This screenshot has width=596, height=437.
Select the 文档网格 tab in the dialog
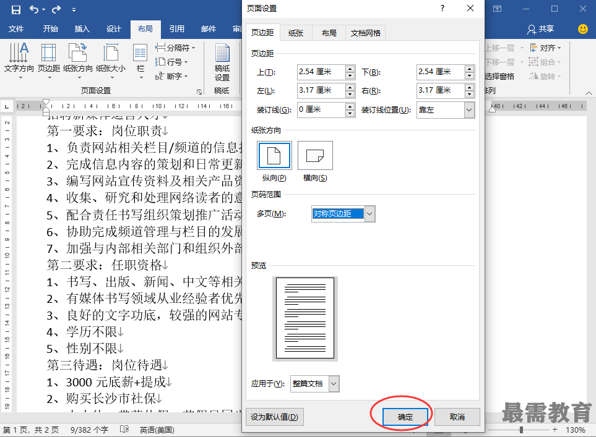365,33
